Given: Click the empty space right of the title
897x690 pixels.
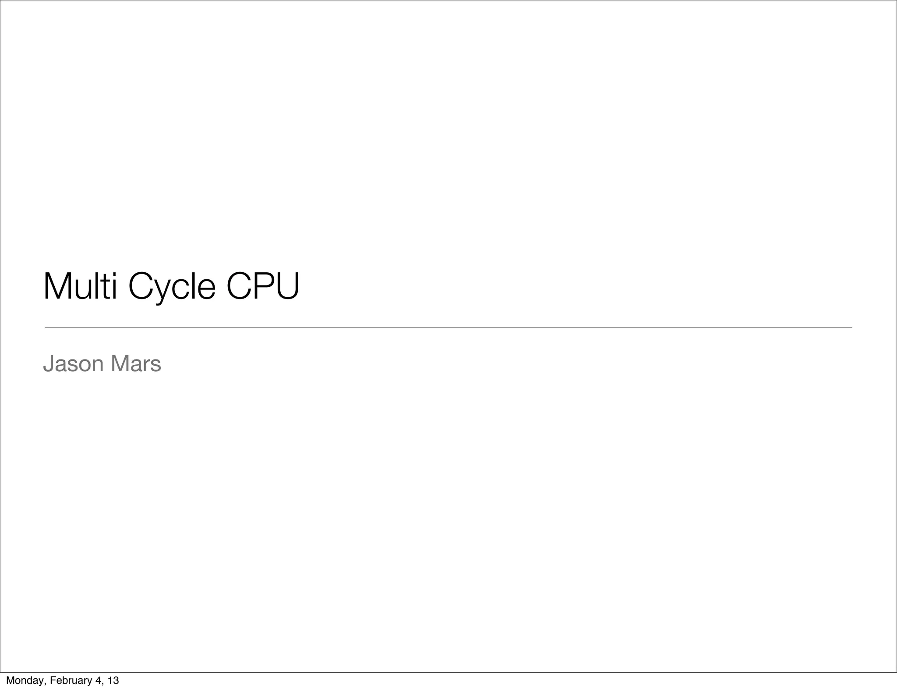Looking at the screenshot, I should coord(569,287).
